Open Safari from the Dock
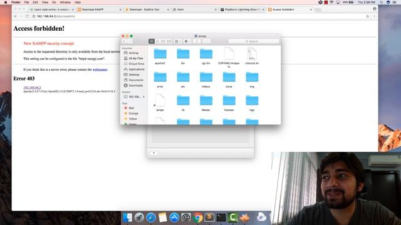Image resolution: width=401 pixels, height=225 pixels. tap(151, 217)
